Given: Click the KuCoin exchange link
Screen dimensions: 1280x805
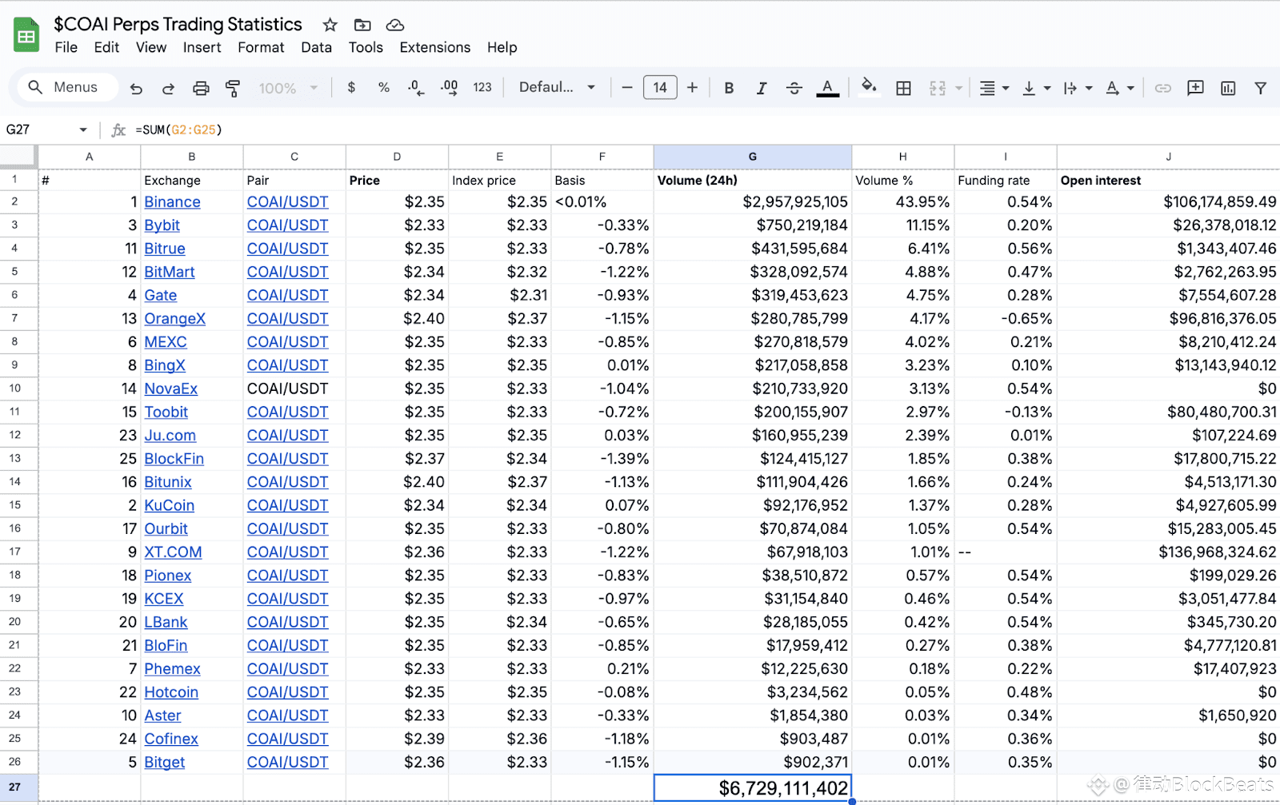Looking at the screenshot, I should [x=169, y=505].
